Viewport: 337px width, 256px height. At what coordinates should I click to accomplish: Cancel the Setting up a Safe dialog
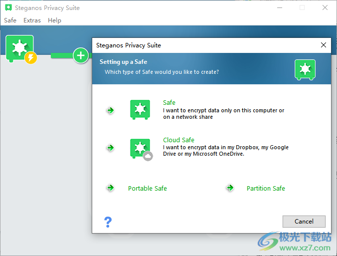[x=304, y=222]
